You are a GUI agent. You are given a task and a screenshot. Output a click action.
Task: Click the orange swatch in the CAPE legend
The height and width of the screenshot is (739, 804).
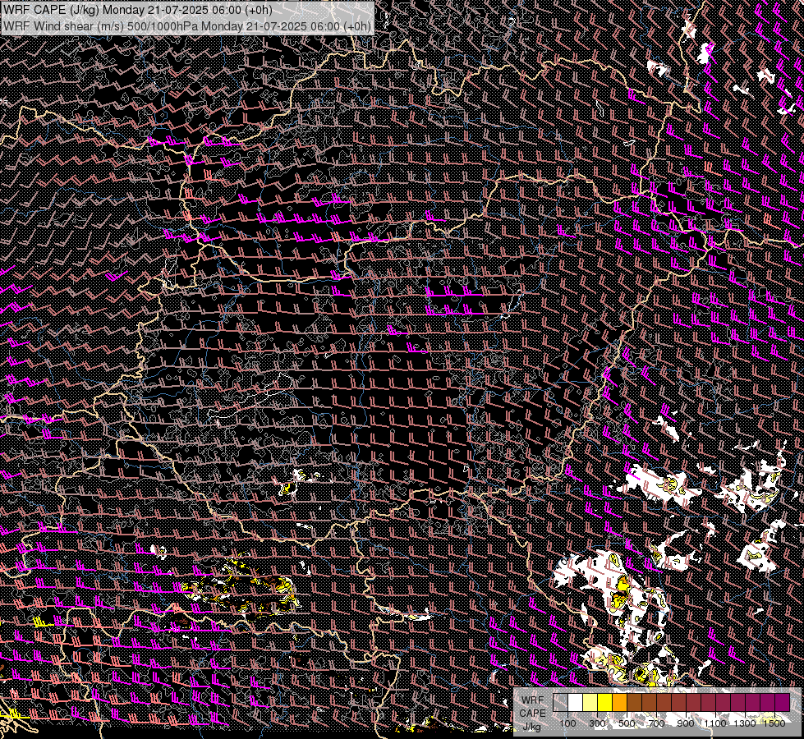click(x=619, y=702)
